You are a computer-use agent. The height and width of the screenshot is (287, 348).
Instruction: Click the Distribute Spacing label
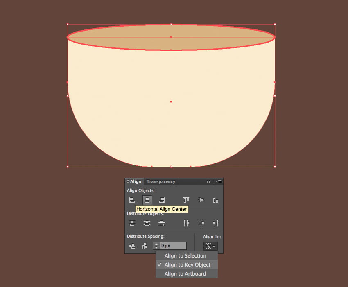click(146, 236)
